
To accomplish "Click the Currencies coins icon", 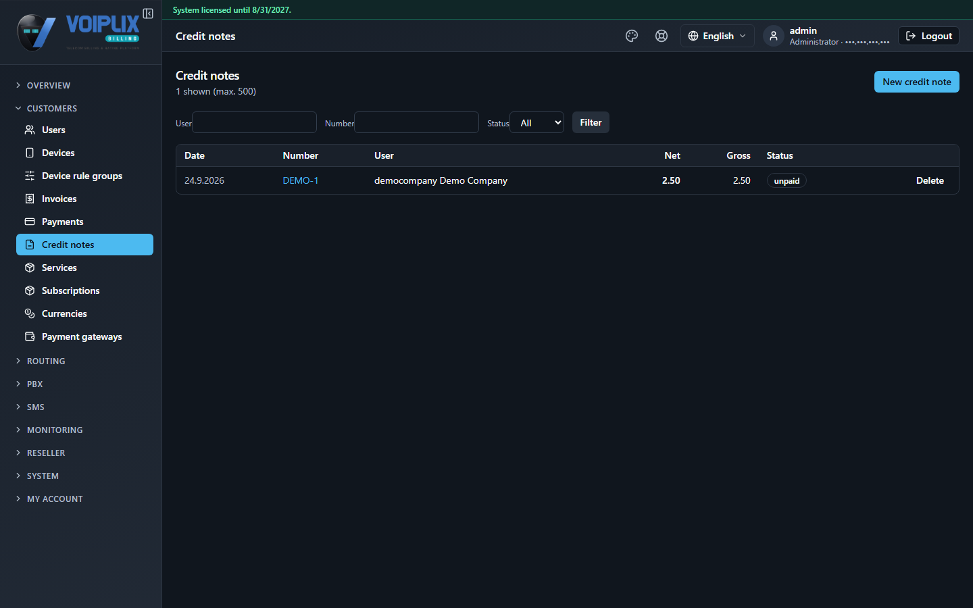I will coord(30,313).
